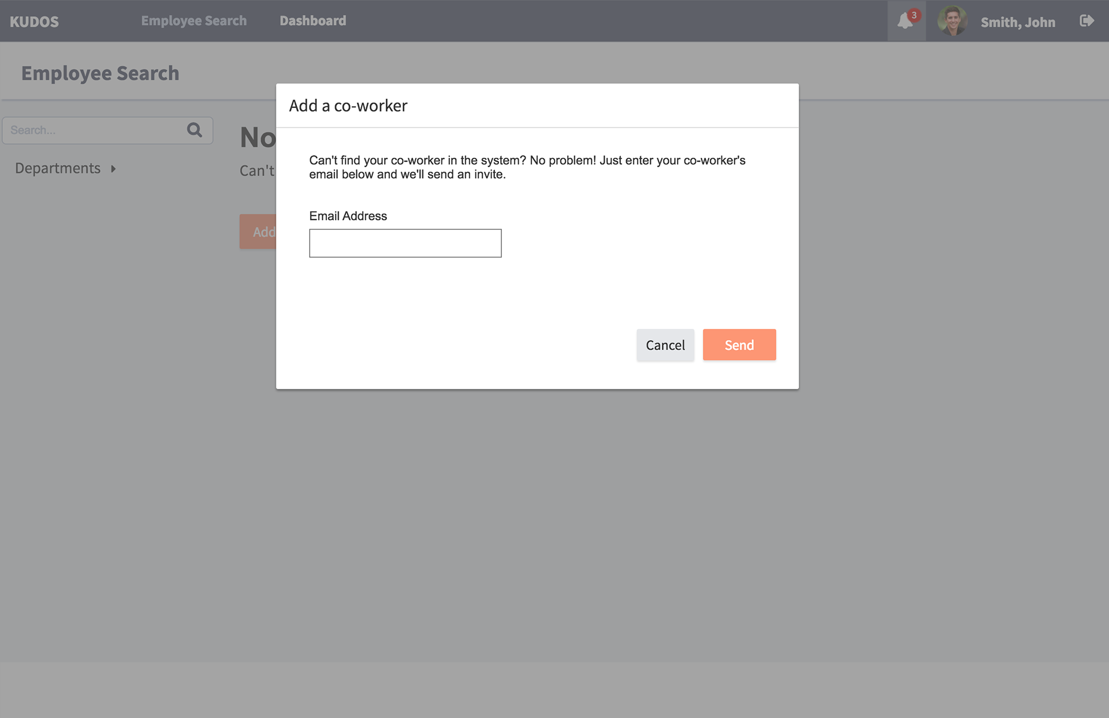
Task: Click the Add a co-worker dialog title
Action: 348,106
